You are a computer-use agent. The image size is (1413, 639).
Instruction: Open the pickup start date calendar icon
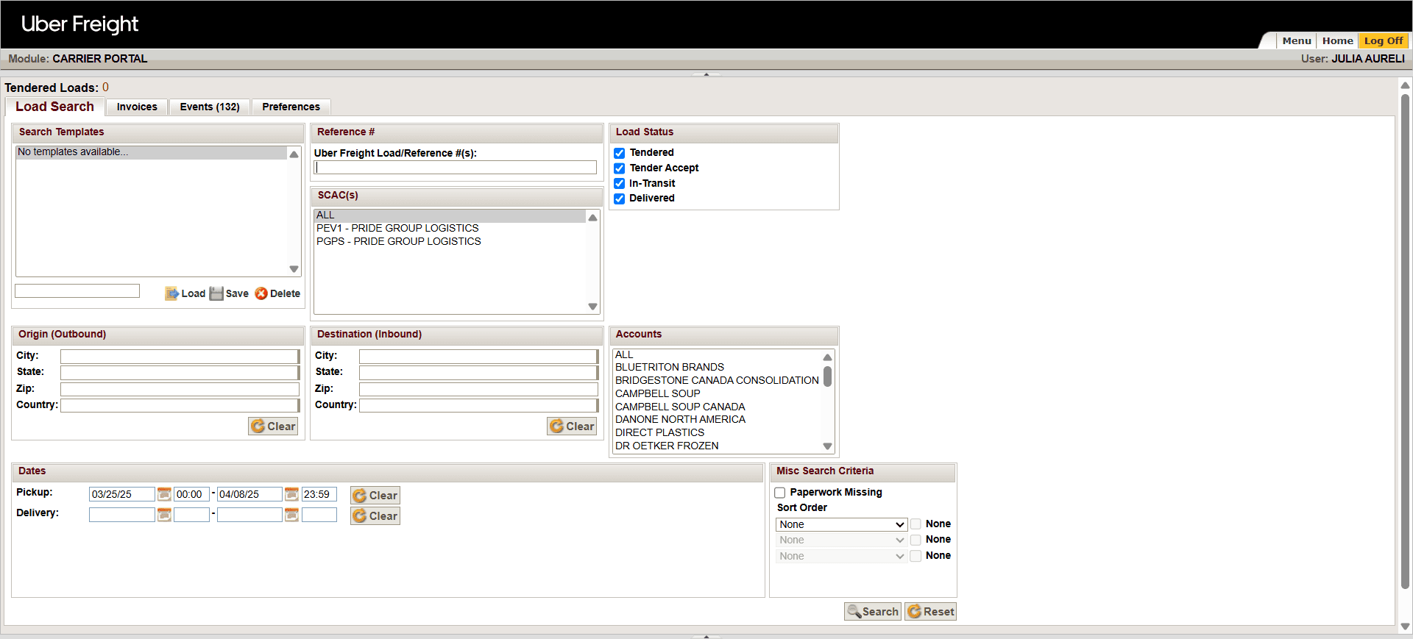164,494
